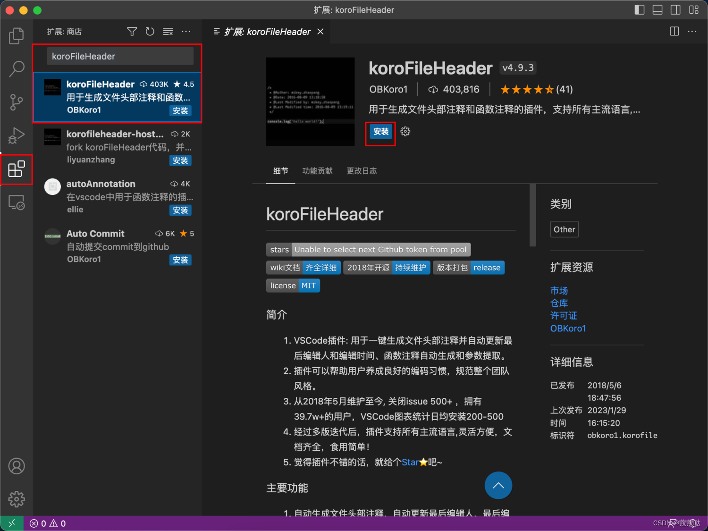Open remote window indicator in status bar
The width and height of the screenshot is (708, 531).
point(12,523)
